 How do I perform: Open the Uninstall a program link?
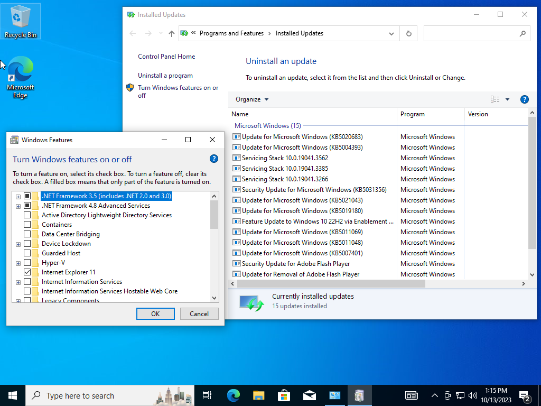tap(165, 76)
